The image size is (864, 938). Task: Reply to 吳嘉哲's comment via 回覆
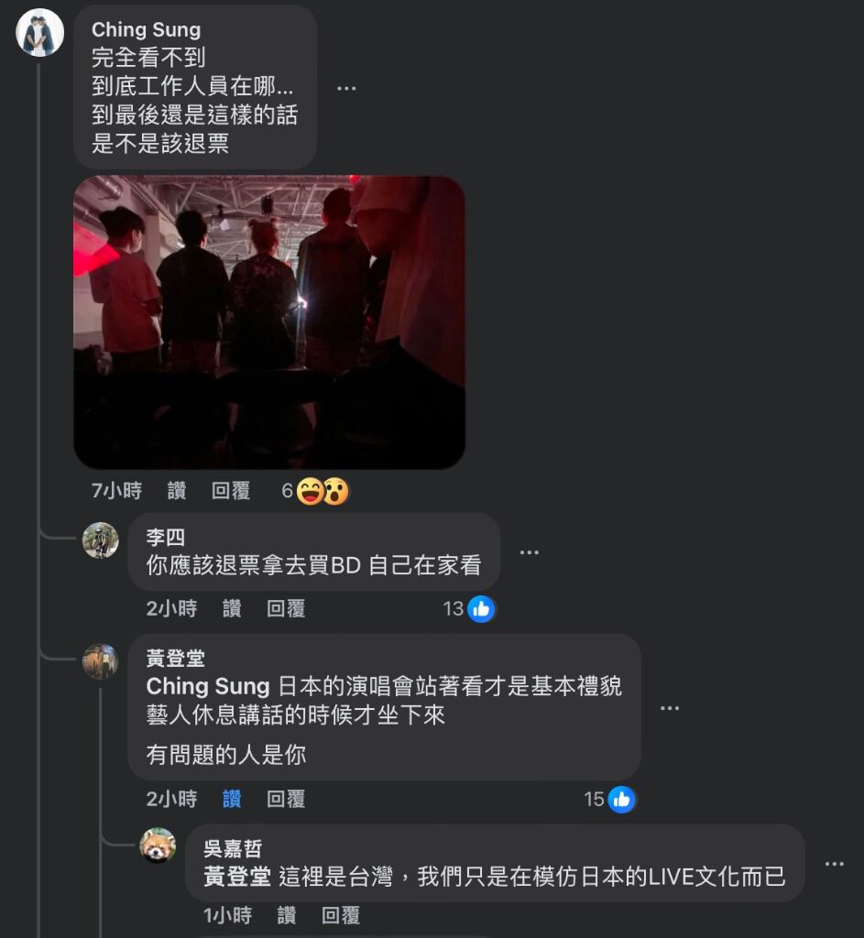tap(341, 915)
